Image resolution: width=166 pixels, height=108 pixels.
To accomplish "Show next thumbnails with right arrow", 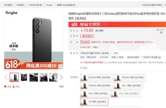I will [x=61, y=77].
